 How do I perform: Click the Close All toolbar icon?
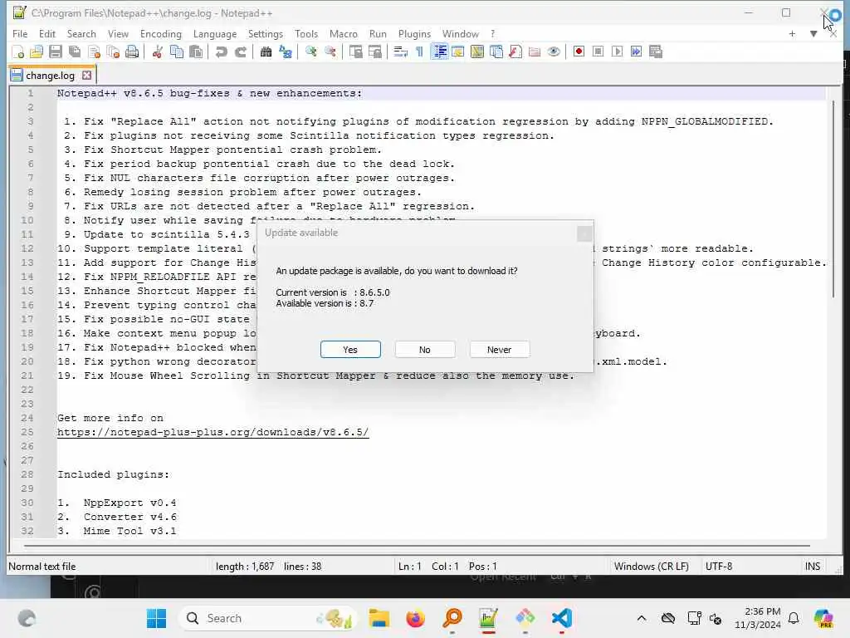tap(113, 52)
